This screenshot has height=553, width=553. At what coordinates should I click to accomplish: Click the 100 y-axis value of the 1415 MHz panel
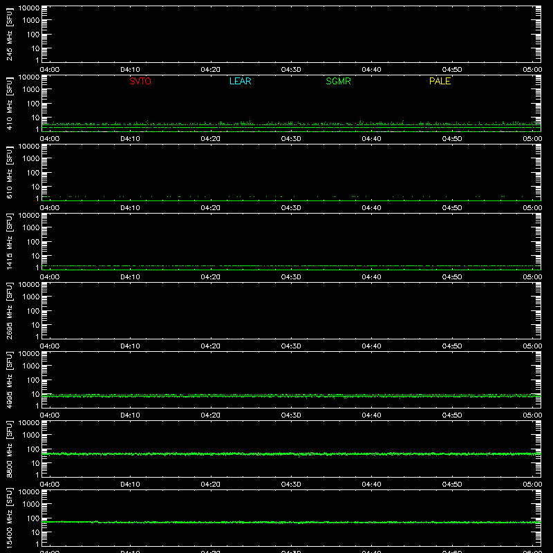[33, 242]
